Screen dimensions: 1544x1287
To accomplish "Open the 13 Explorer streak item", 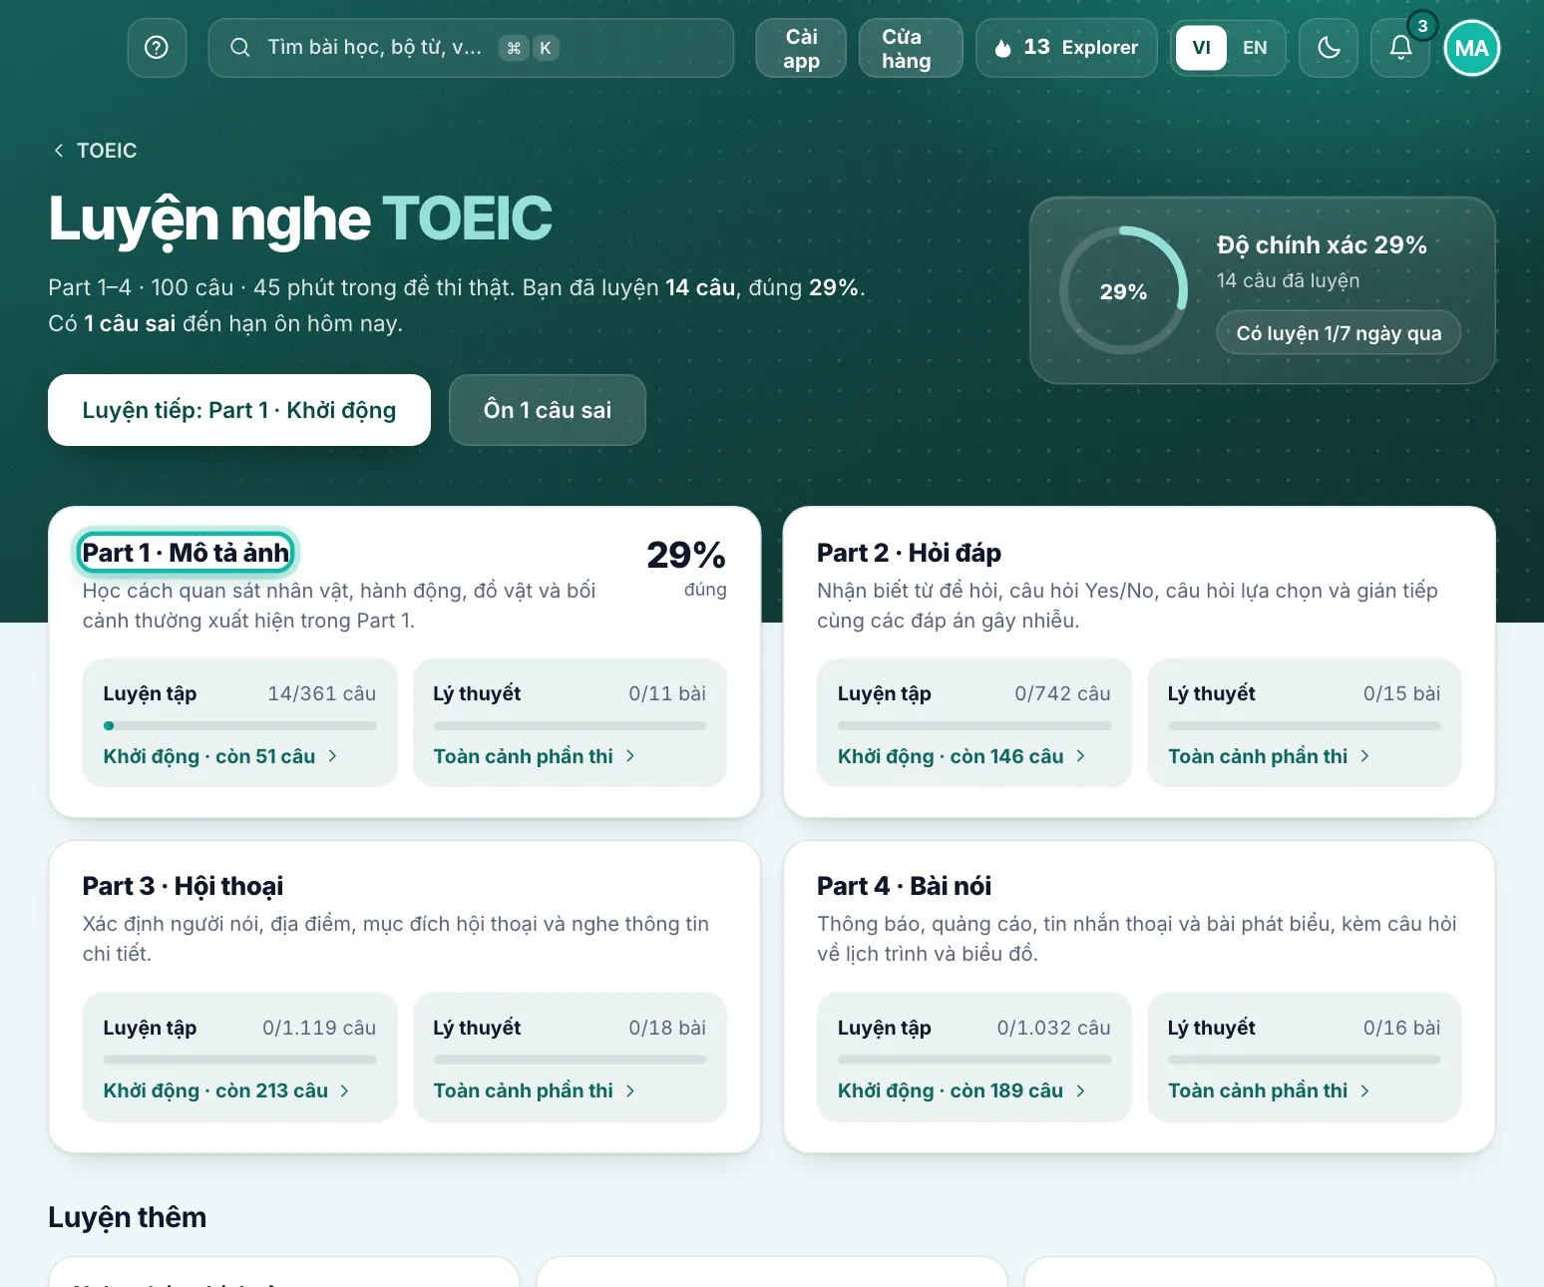I will pos(1066,48).
